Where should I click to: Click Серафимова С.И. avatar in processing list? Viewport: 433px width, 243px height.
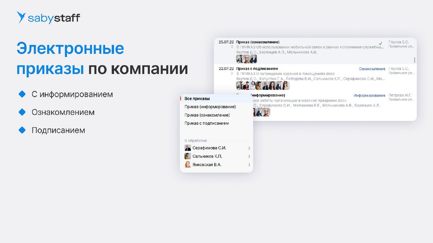click(x=188, y=148)
